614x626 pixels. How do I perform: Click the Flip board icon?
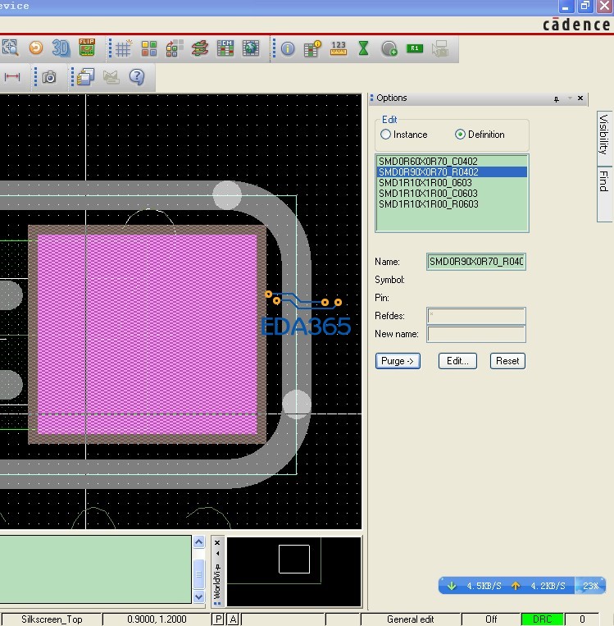[86, 48]
